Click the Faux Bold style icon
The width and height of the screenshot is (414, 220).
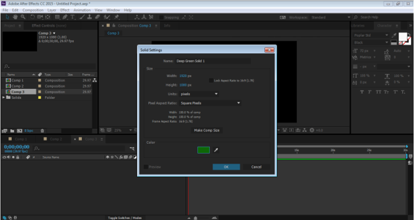362,92
